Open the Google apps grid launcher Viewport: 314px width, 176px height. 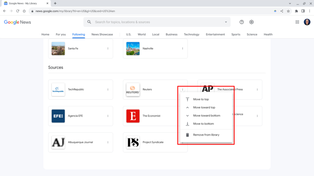click(297, 22)
